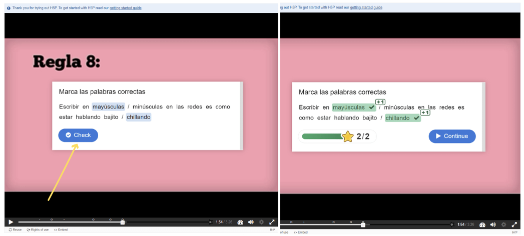
Task: Click the blue Continue button
Action: pyautogui.click(x=452, y=136)
